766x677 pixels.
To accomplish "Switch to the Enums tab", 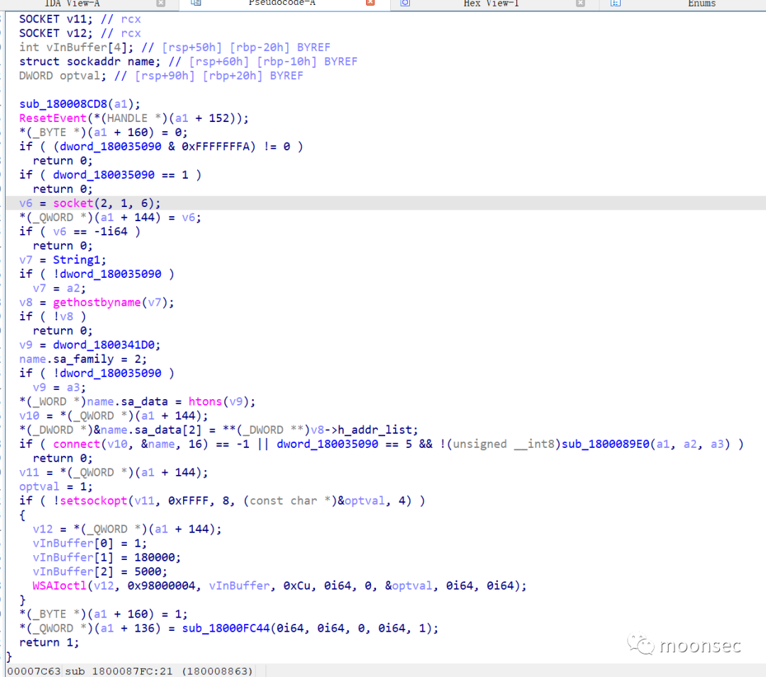I will [x=701, y=4].
